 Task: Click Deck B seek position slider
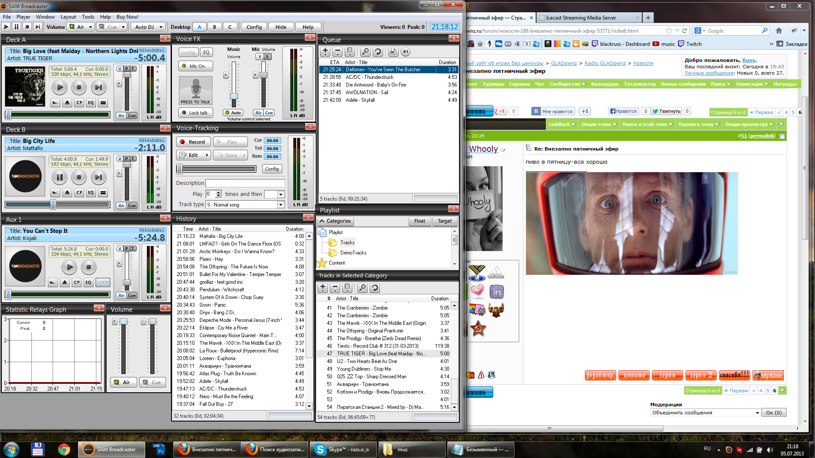click(x=53, y=205)
